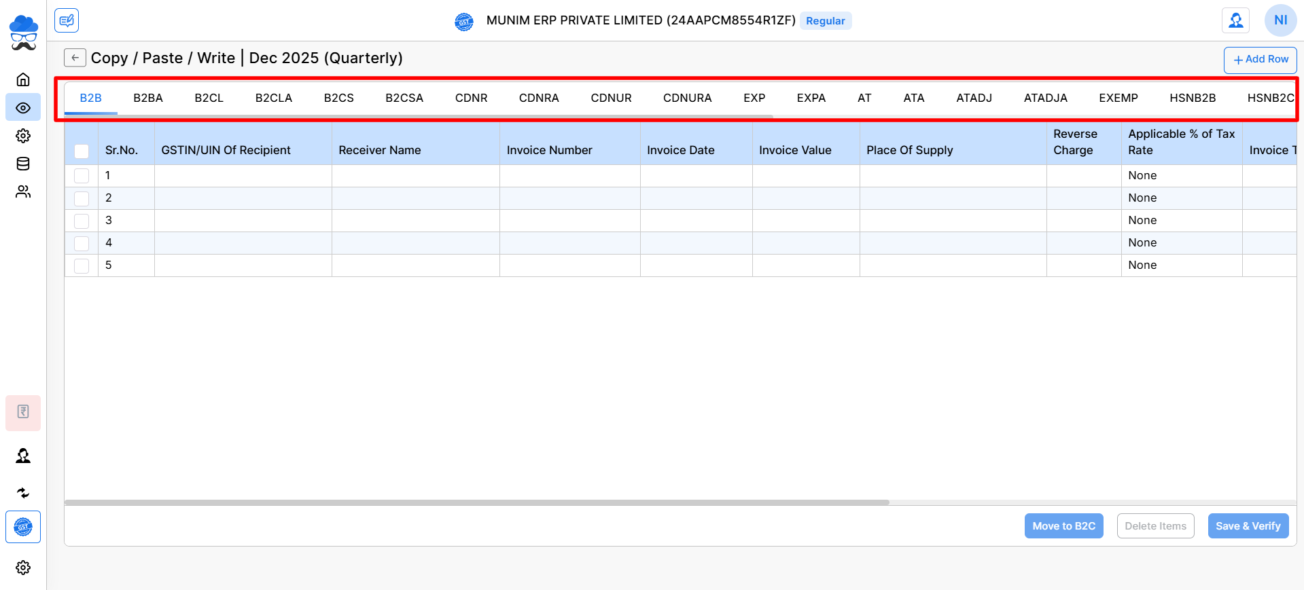
Task: Open the database icon in sidebar
Action: [x=23, y=164]
